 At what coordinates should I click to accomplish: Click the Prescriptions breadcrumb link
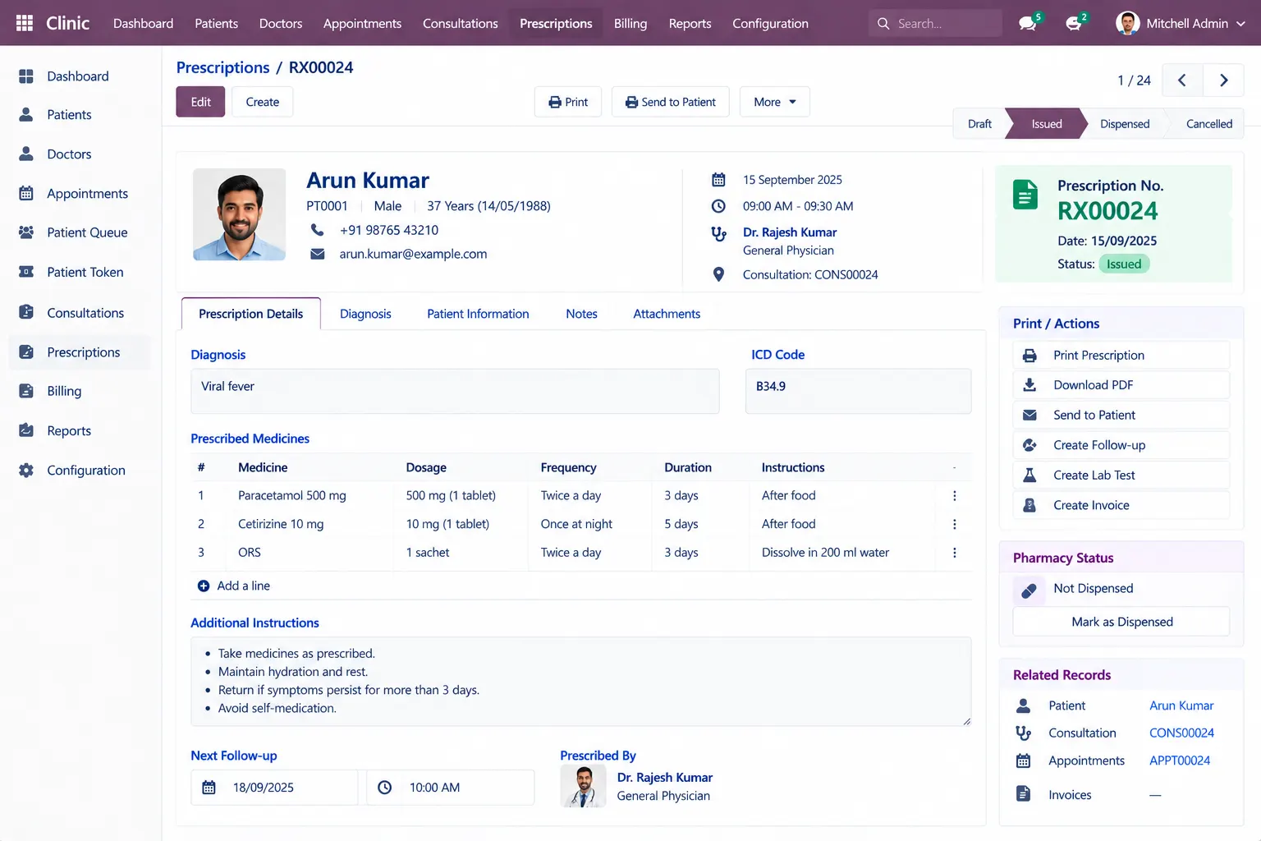(x=222, y=67)
